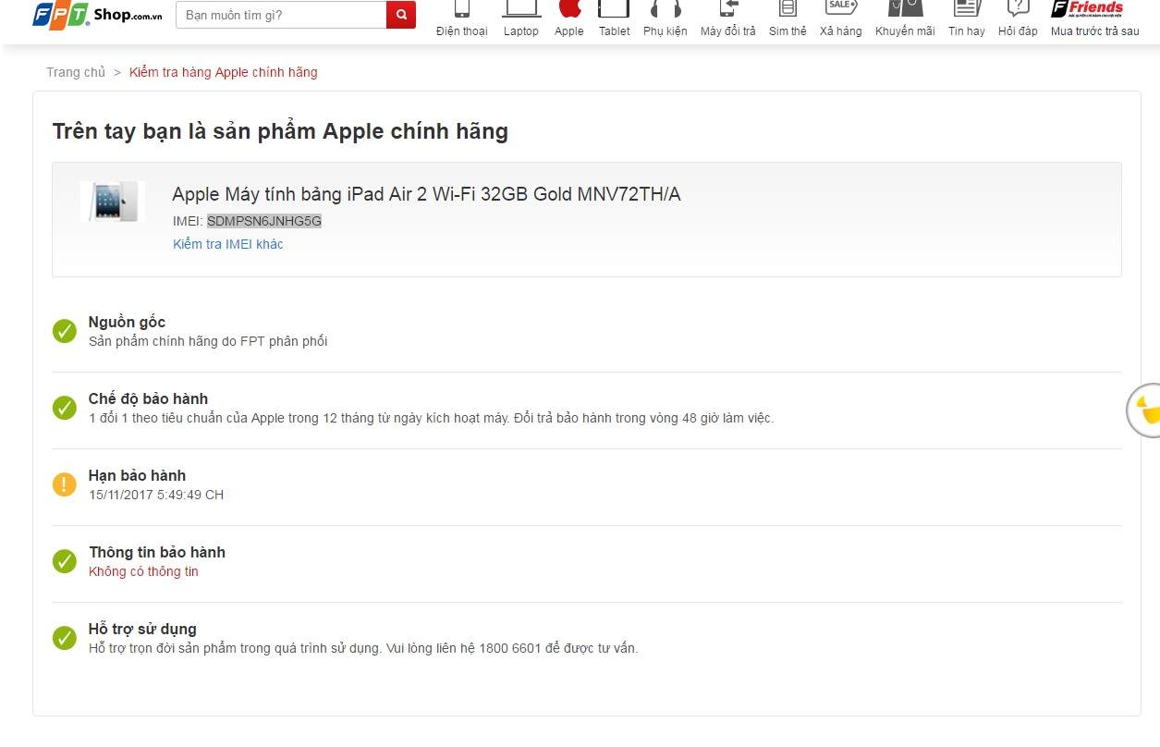Screen dimensions: 1160x747
Task: Go to Xả hàng menu label
Action: point(841,31)
